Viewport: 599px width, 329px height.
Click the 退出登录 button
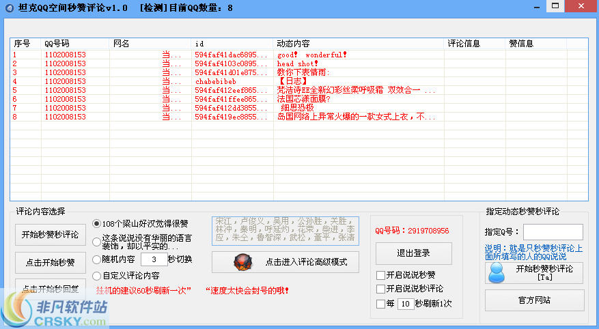414,253
